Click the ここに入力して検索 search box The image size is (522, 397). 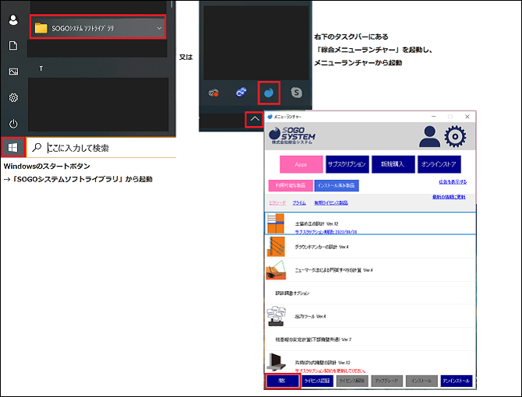click(x=101, y=148)
